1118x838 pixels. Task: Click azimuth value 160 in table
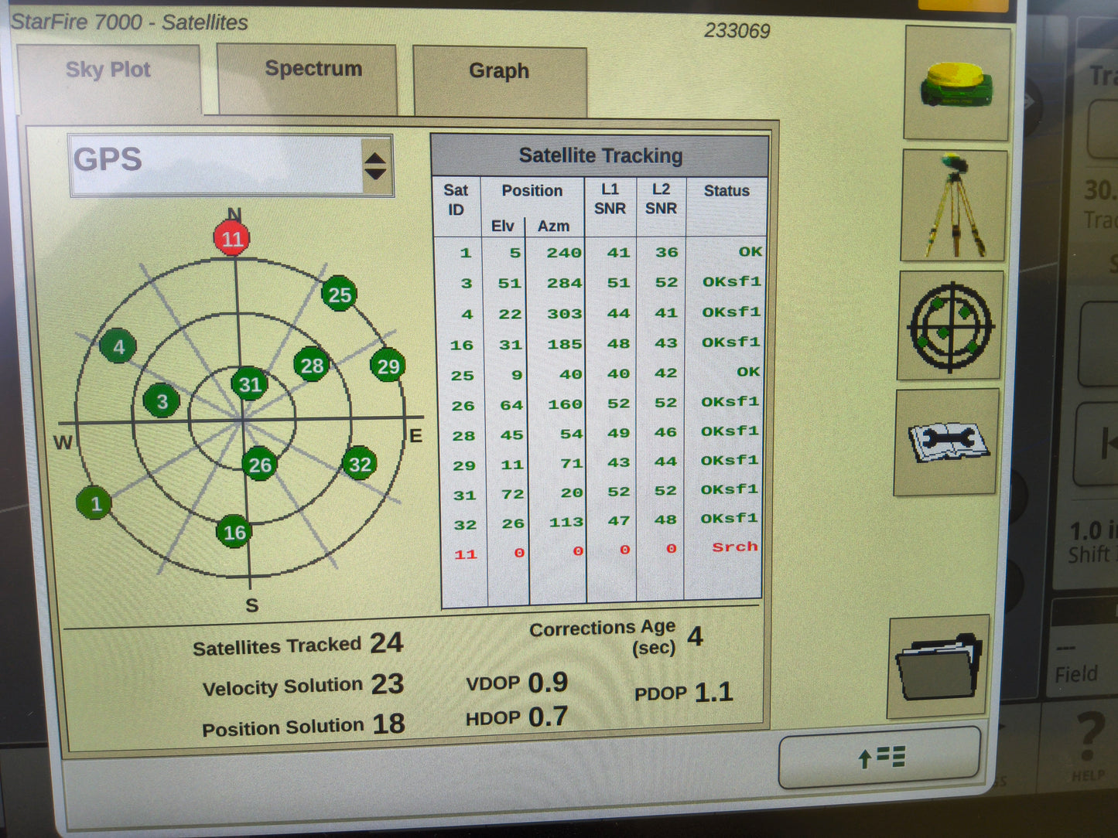click(565, 404)
